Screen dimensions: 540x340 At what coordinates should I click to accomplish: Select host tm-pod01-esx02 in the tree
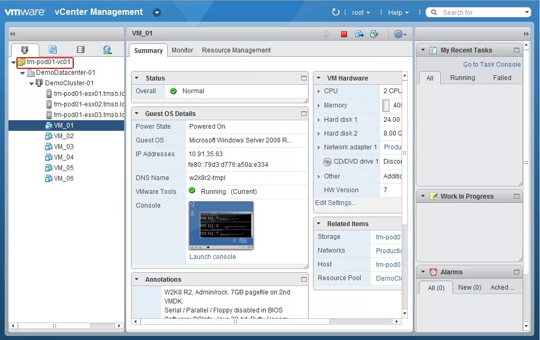pos(89,104)
